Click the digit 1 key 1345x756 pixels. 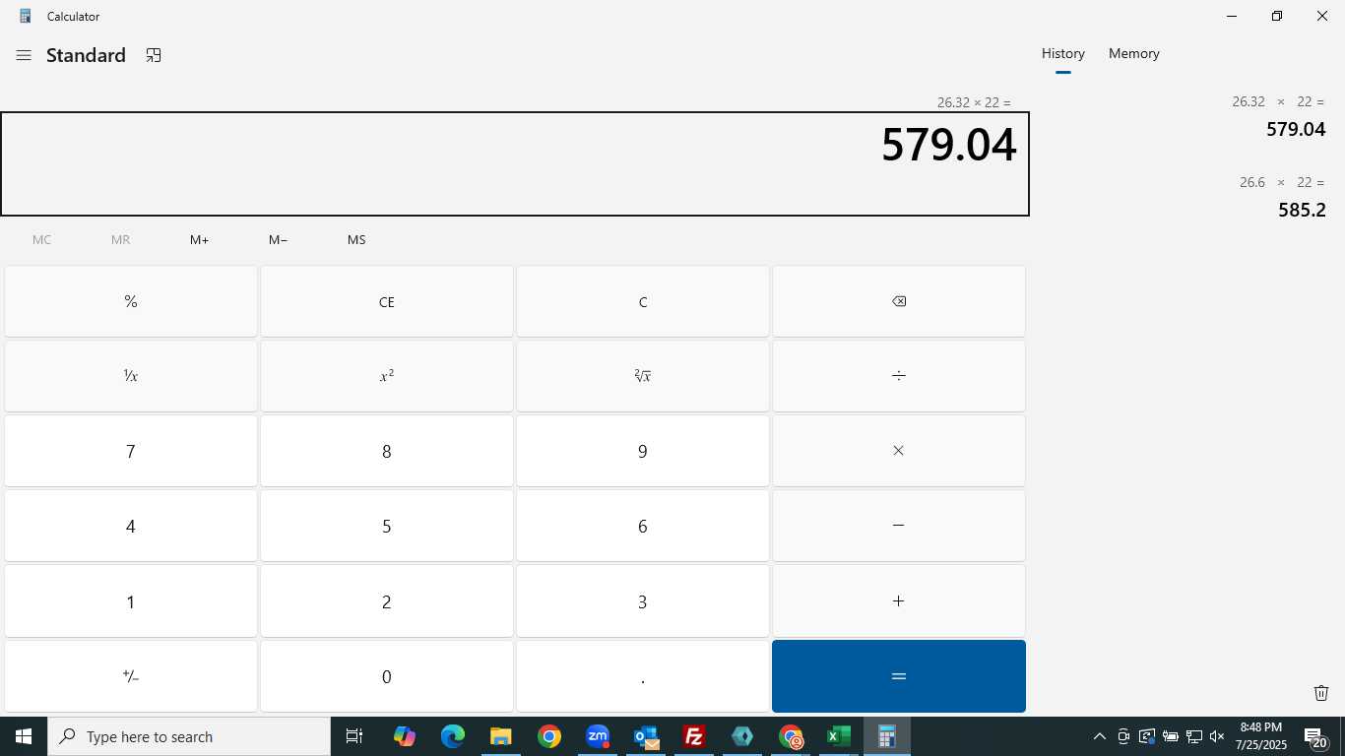pyautogui.click(x=131, y=600)
